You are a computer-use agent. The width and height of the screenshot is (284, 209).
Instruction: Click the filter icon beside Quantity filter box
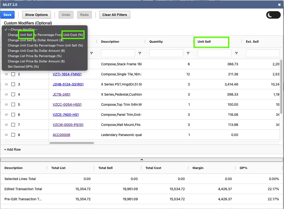click(188, 53)
